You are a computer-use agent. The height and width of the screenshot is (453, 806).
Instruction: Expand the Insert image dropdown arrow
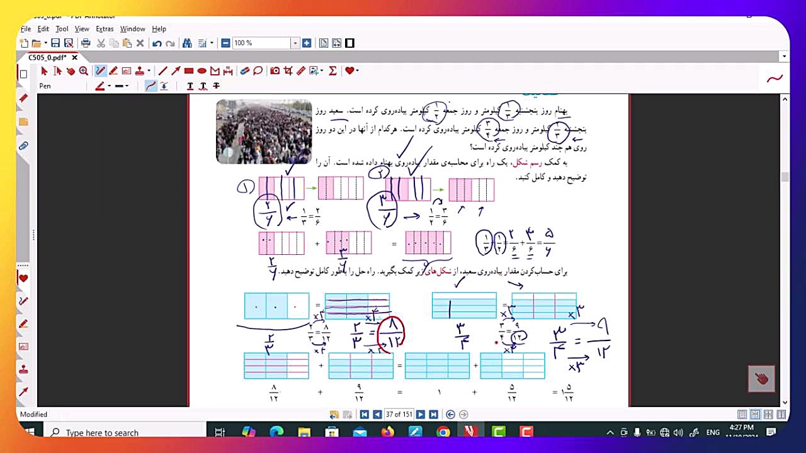321,71
